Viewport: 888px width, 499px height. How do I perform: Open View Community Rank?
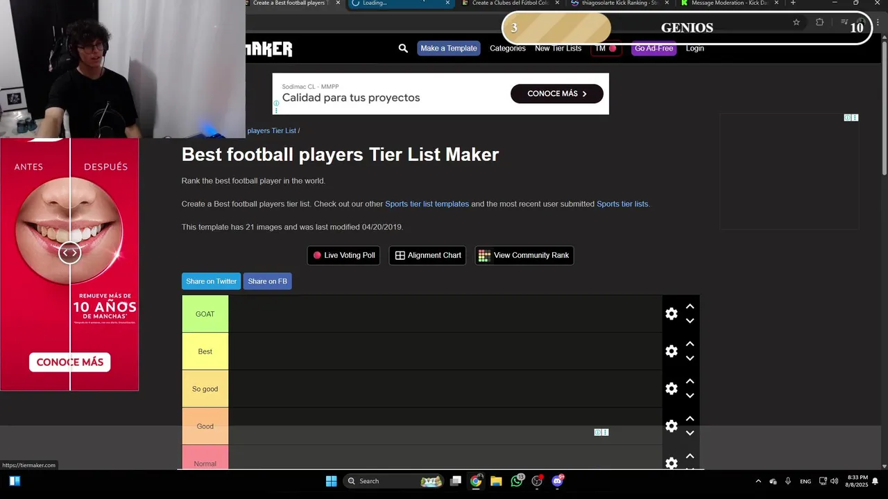click(x=524, y=255)
